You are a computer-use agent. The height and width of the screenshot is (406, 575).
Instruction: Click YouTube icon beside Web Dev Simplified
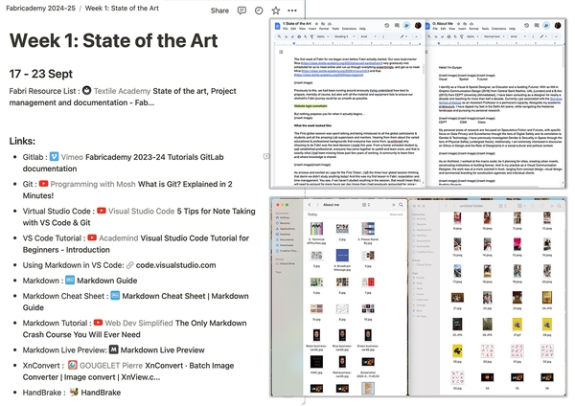point(98,323)
